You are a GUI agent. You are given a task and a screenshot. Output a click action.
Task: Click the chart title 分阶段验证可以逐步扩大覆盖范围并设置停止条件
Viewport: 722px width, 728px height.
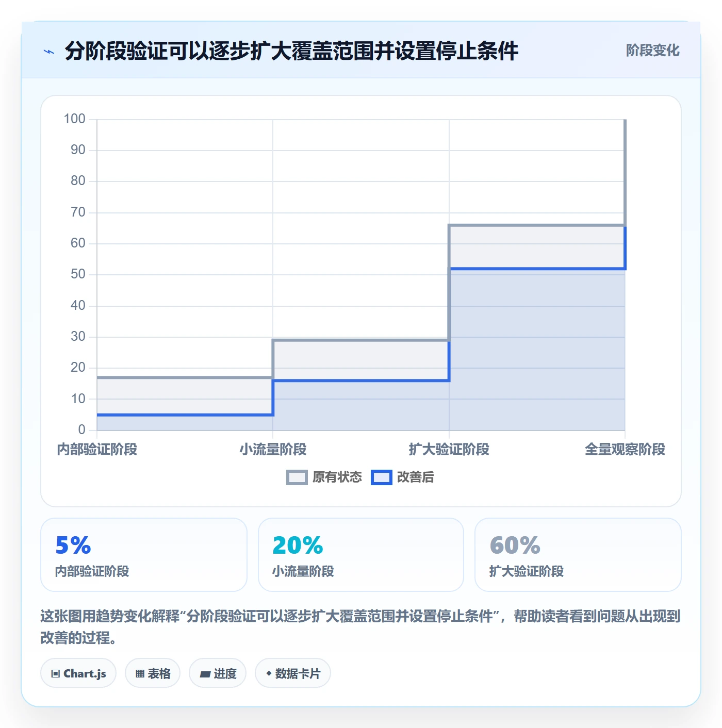point(291,51)
